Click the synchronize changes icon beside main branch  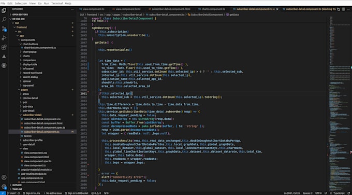pyautogui.click(x=19, y=193)
